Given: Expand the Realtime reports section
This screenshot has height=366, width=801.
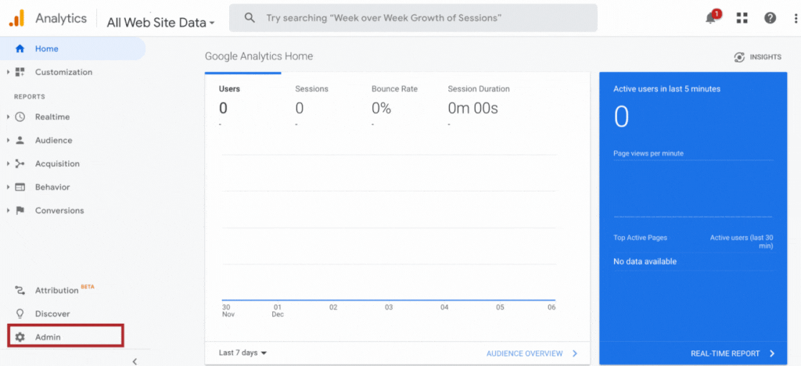Looking at the screenshot, I should coord(8,117).
